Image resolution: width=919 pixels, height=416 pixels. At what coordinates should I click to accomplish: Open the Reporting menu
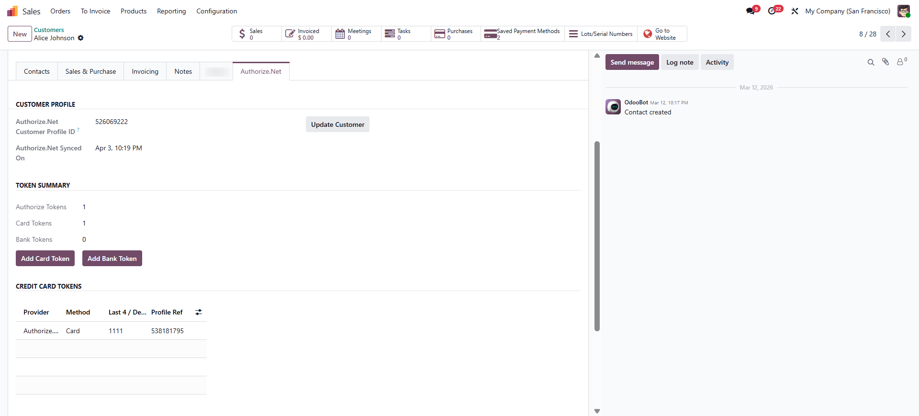171,11
